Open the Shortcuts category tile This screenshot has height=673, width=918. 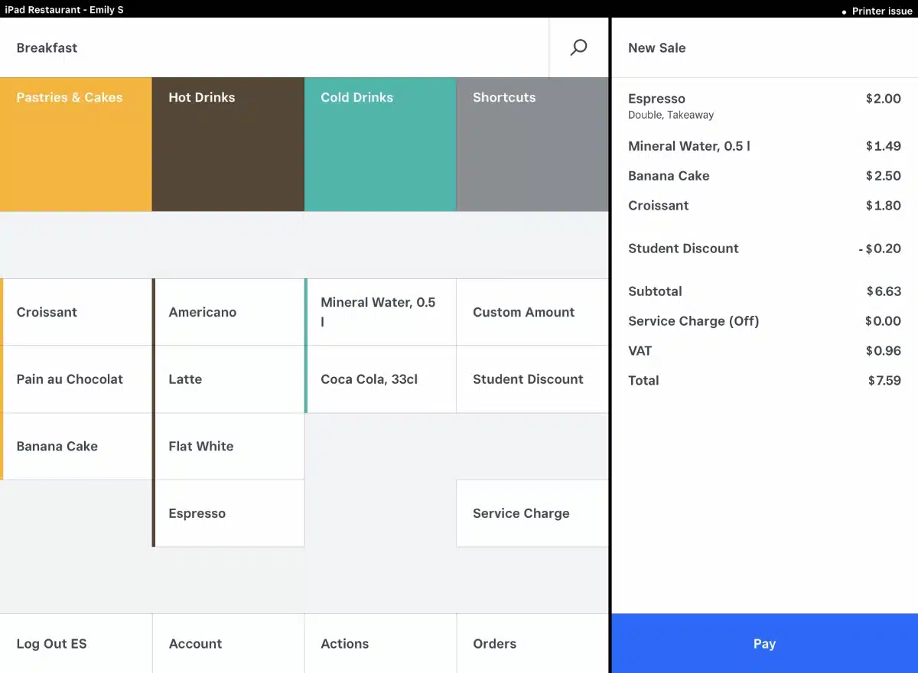[532, 144]
